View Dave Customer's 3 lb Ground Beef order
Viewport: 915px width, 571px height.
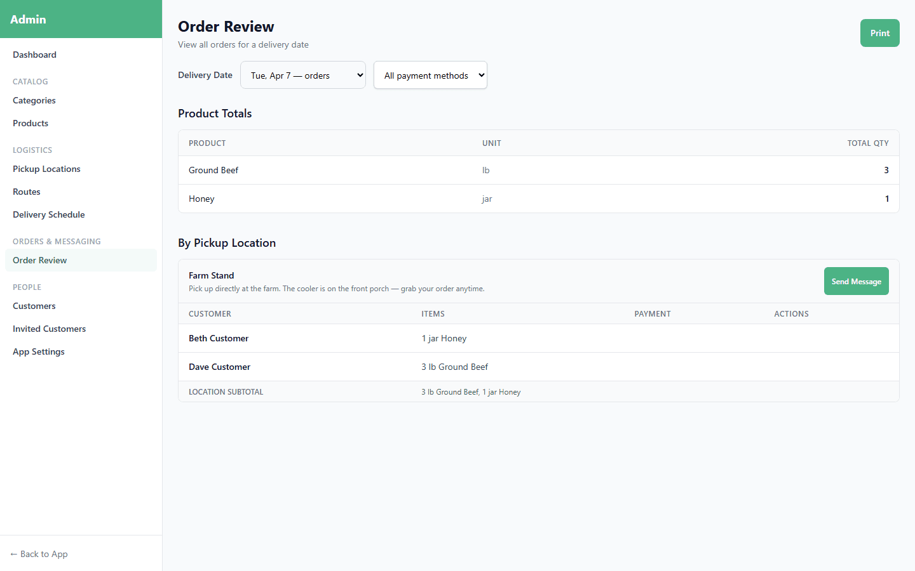tap(454, 367)
